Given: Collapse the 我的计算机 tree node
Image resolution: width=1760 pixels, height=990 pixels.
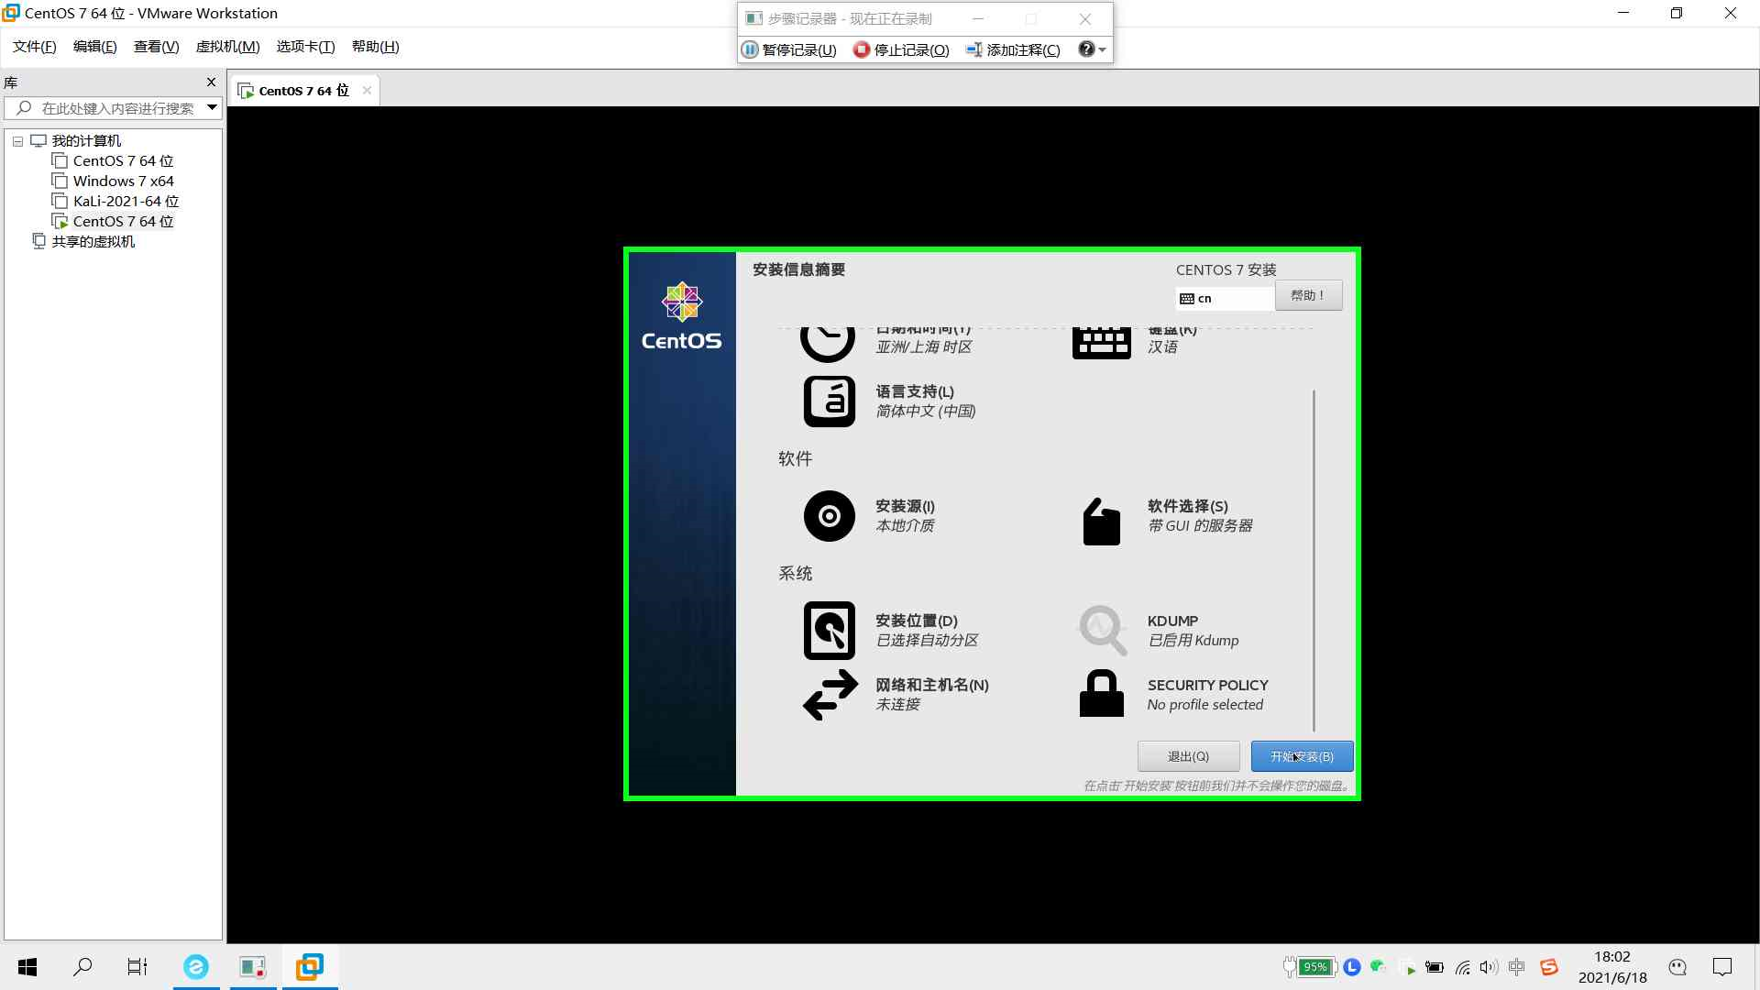Looking at the screenshot, I should pos(17,141).
